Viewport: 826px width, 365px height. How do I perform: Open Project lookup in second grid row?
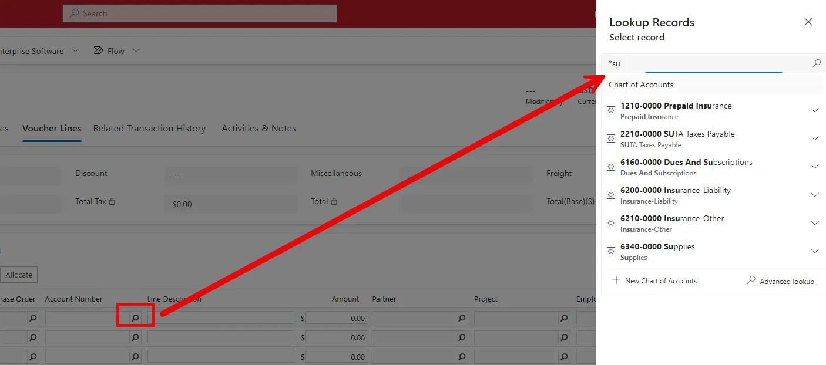[x=564, y=337]
